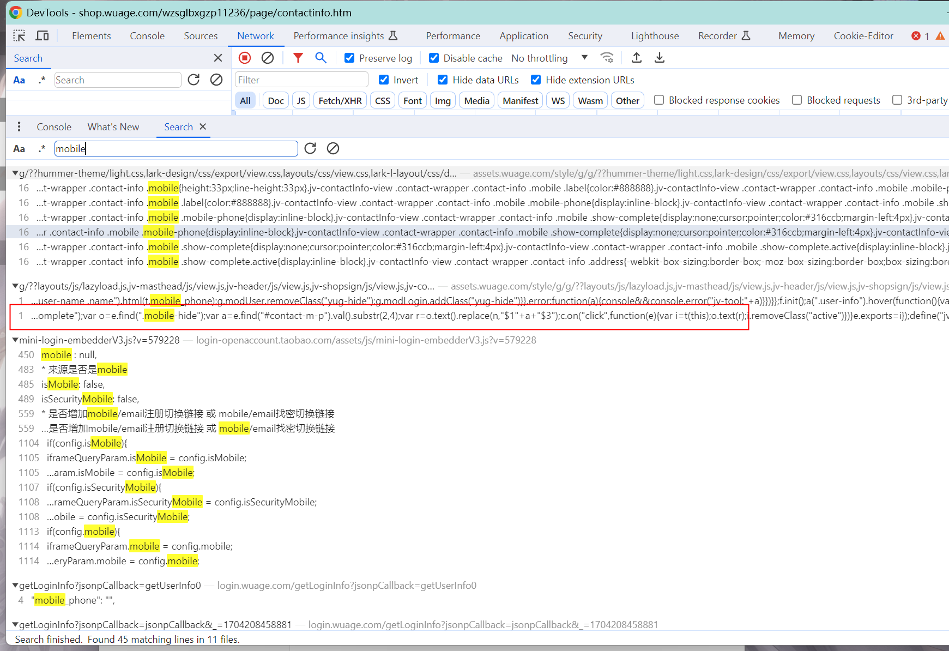Uncheck Disable cache checkbox
The width and height of the screenshot is (949, 651).
434,58
